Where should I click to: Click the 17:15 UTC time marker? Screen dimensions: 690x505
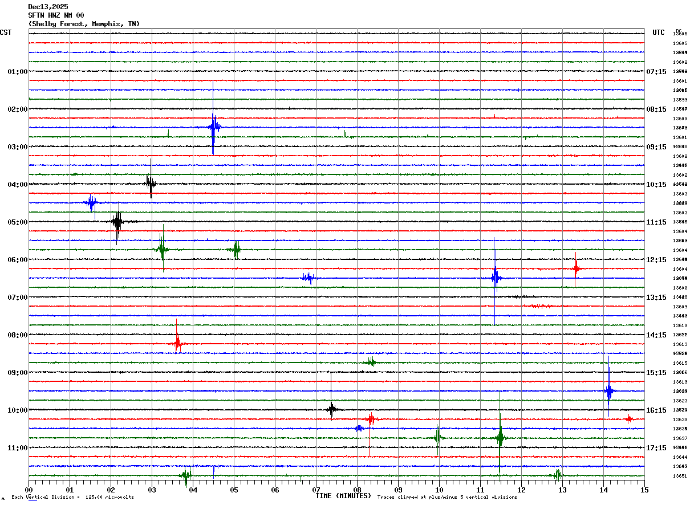[656, 448]
